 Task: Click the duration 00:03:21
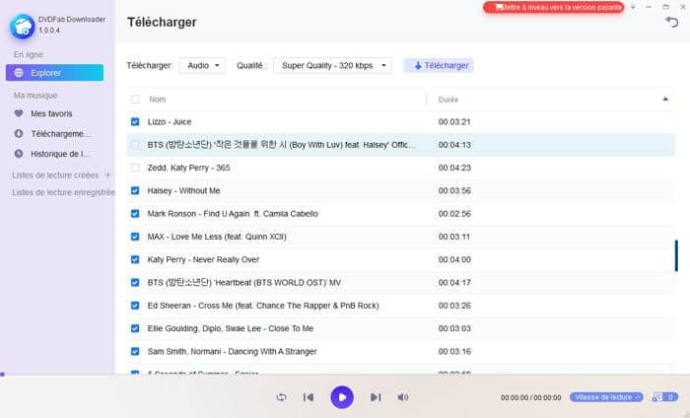tap(454, 122)
